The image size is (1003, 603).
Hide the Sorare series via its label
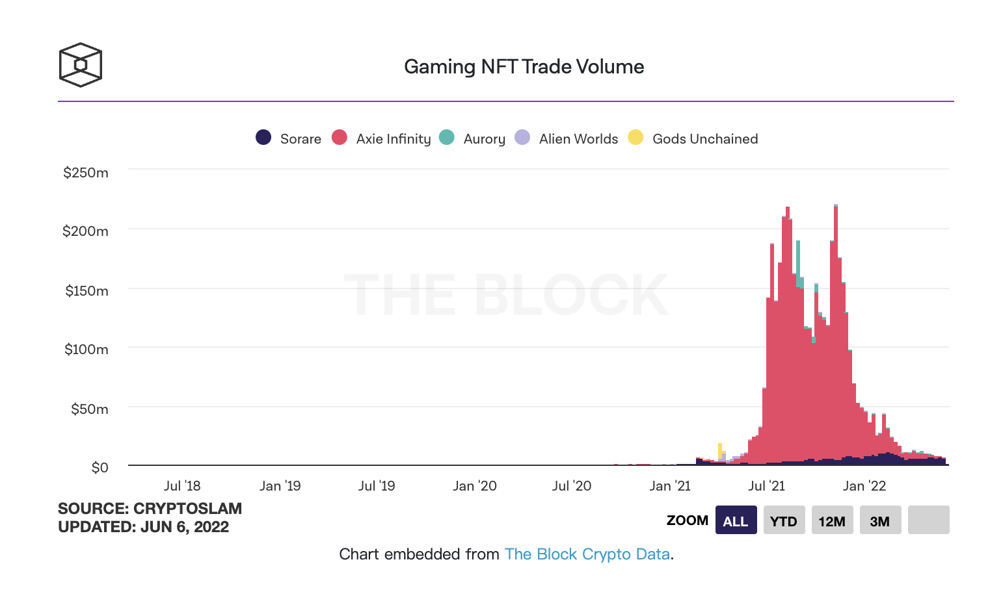point(301,139)
